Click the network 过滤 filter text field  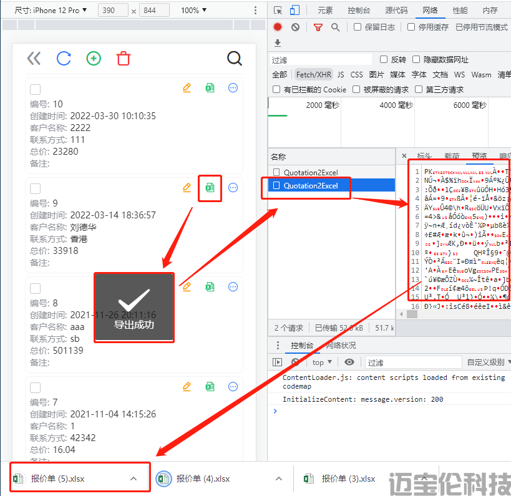pyautogui.click(x=321, y=60)
